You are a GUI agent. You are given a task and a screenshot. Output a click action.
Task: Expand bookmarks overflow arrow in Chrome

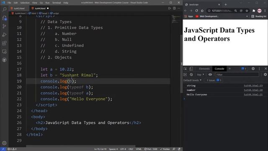click(247, 16)
